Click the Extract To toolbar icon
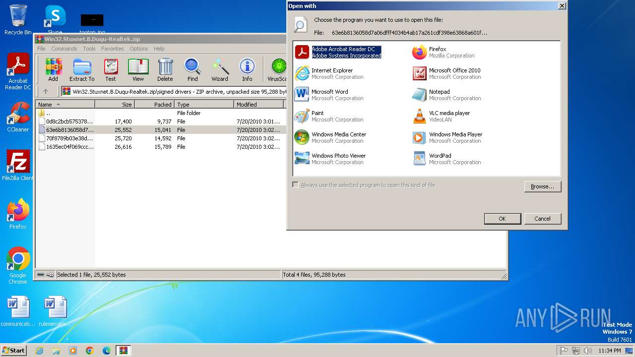635x357 pixels. tap(82, 70)
